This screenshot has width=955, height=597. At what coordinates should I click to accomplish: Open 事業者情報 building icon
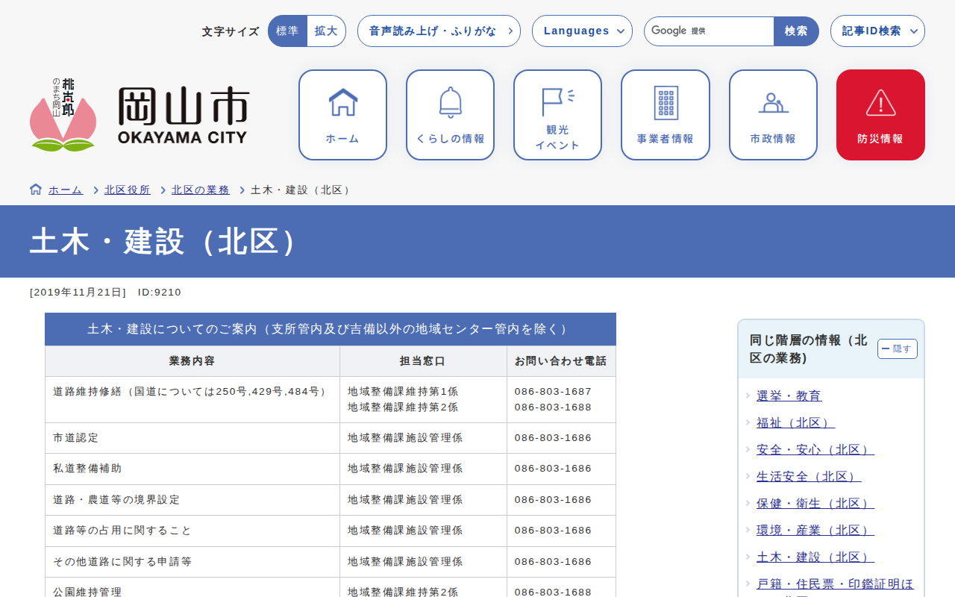click(665, 103)
